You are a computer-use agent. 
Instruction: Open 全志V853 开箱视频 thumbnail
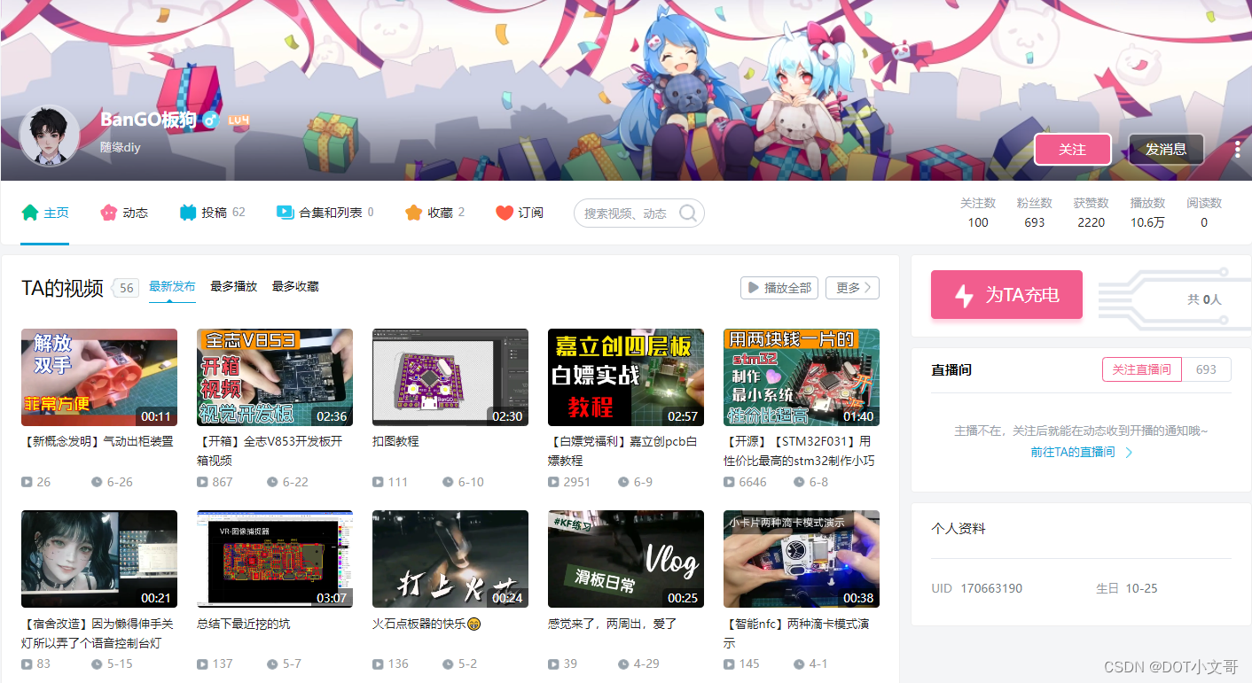click(x=275, y=377)
